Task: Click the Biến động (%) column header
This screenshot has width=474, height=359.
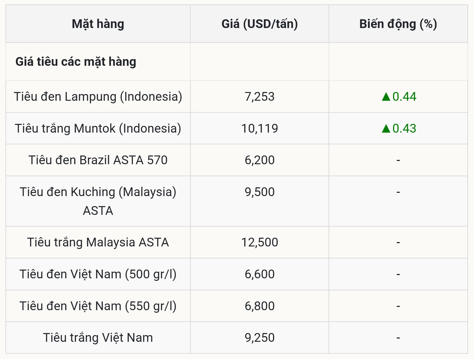Action: 398,24
